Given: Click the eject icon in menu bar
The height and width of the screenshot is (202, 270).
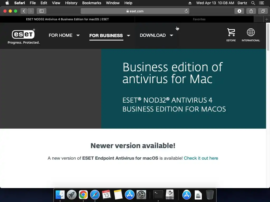Looking at the screenshot, I should [190, 3].
